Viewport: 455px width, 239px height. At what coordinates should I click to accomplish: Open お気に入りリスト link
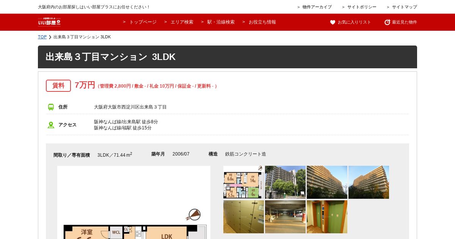(x=355, y=22)
